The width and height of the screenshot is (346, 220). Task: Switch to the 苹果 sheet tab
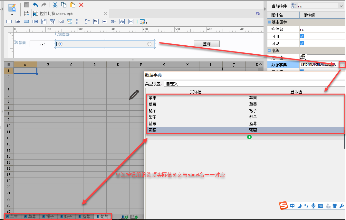point(12,217)
